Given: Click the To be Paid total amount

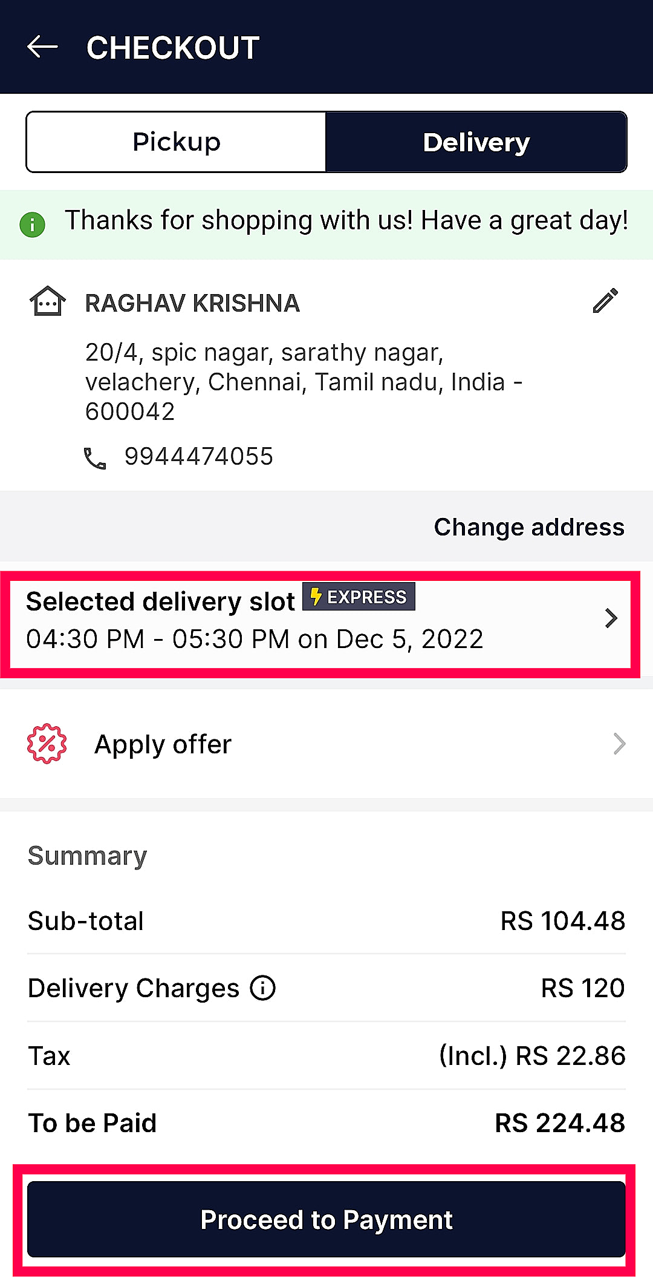Looking at the screenshot, I should [x=560, y=1123].
